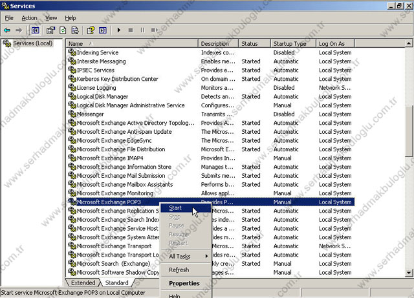The image size is (414, 298).
Task: Click the gear icon beside Messenger
Action: click(x=72, y=114)
